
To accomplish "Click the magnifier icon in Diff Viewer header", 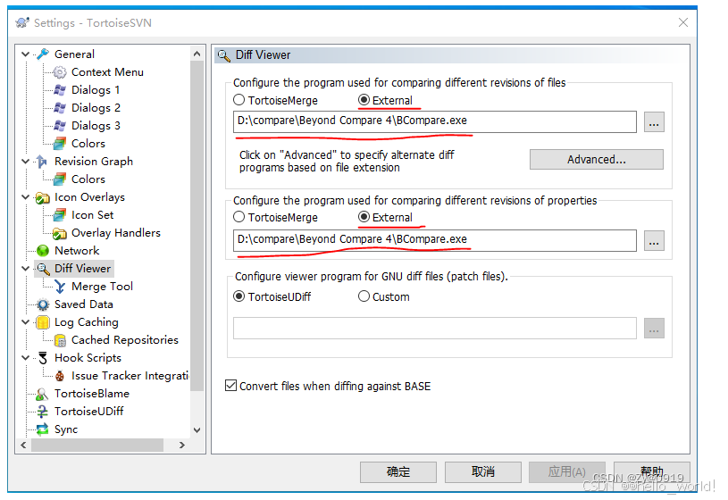I will [224, 55].
